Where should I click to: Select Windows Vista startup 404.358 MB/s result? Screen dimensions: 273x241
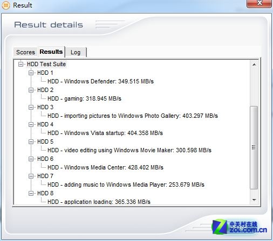(105, 133)
